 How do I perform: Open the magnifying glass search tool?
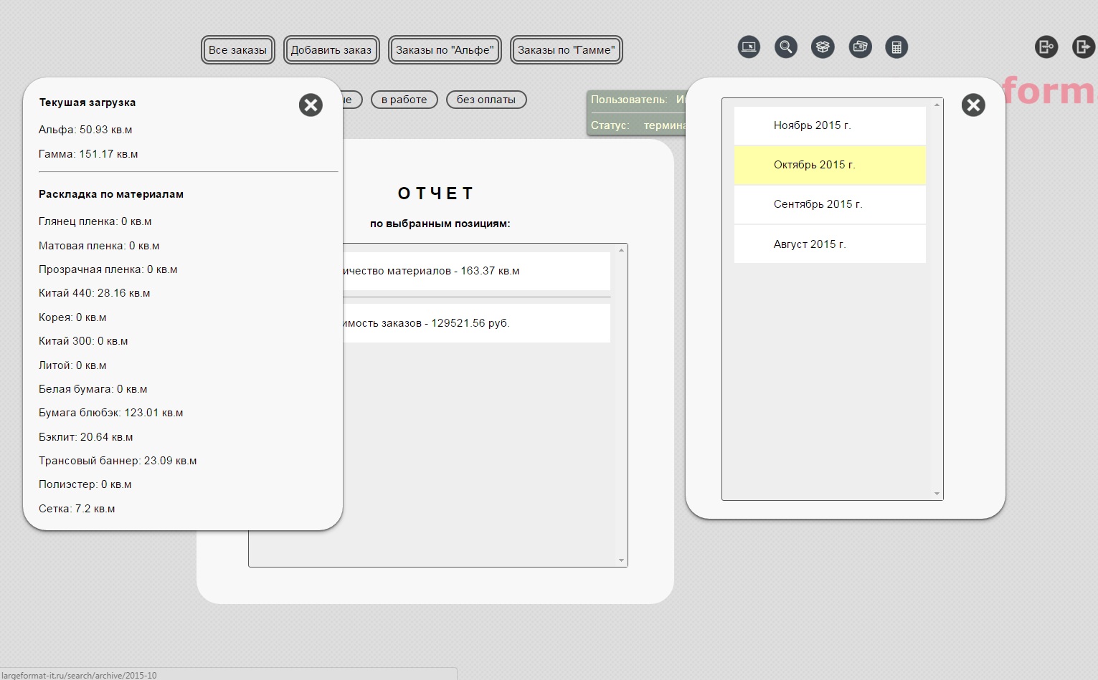coord(786,47)
